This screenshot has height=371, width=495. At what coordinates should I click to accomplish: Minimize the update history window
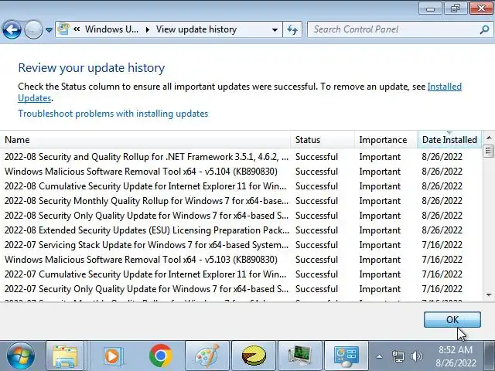pos(430,9)
